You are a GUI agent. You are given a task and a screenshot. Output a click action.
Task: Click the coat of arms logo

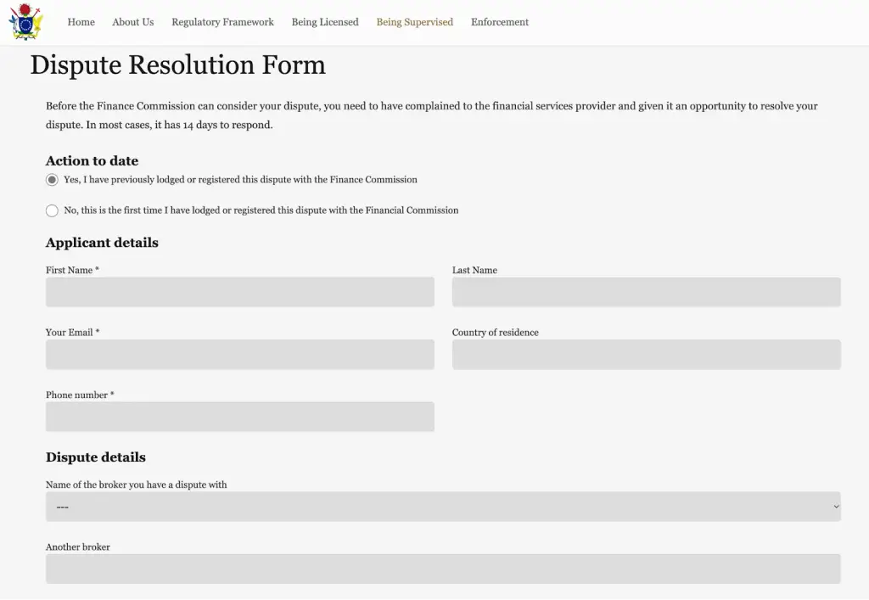pos(25,21)
